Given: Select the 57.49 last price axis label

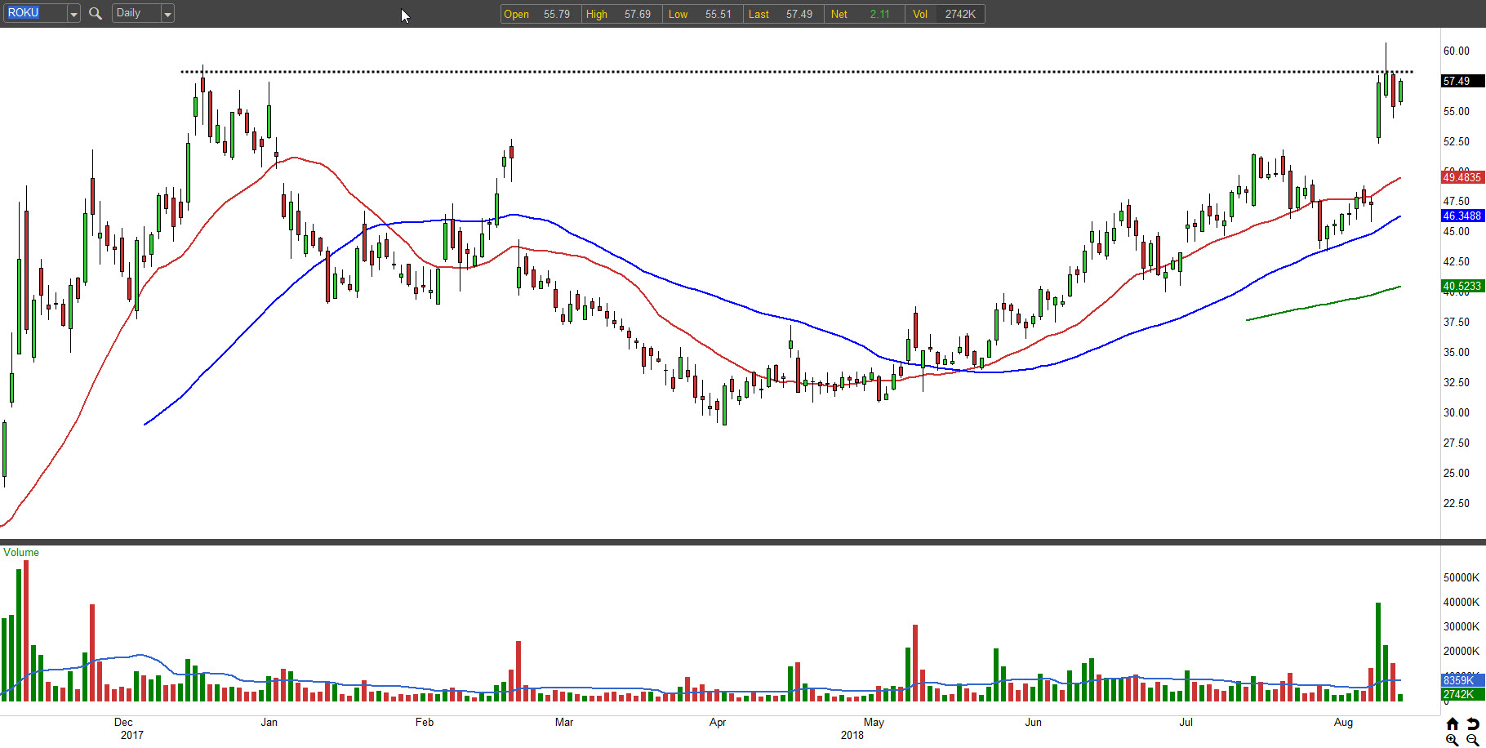Looking at the screenshot, I should click(x=1462, y=81).
